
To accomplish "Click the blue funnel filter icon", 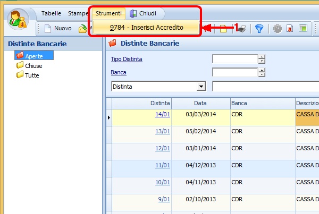I will [x=259, y=29].
